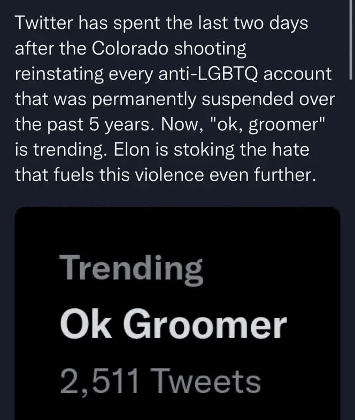This screenshot has width=355, height=420.
Task: Click the gray "Trending" label
Action: pos(131,268)
